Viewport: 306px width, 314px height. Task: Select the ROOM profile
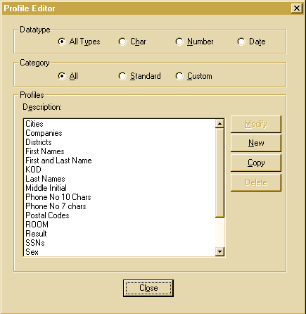[120, 225]
